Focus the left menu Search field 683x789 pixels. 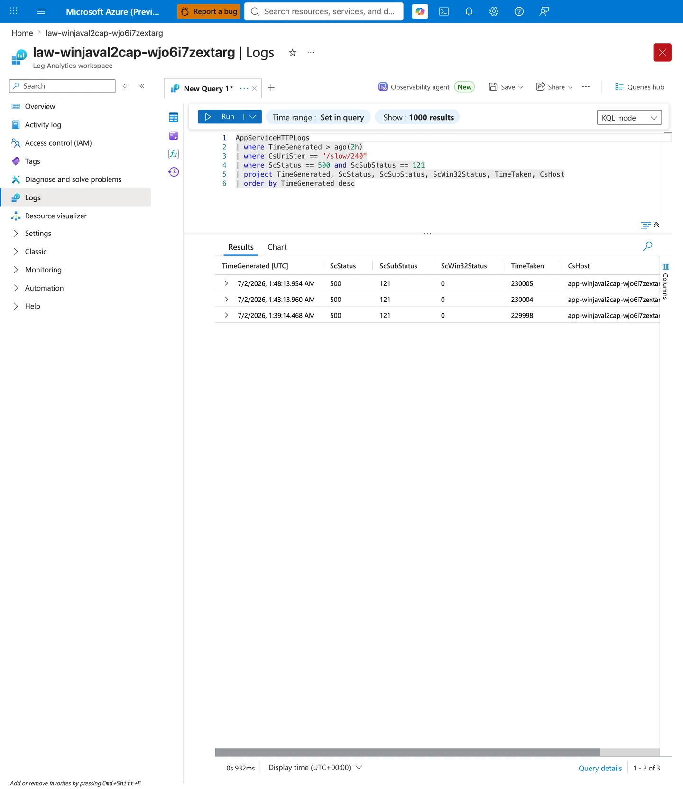click(x=62, y=86)
